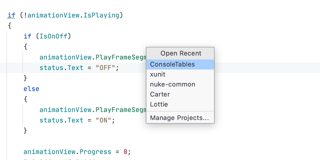Click Text in the "ON" assignment line
320x160 pixels.
75,120
